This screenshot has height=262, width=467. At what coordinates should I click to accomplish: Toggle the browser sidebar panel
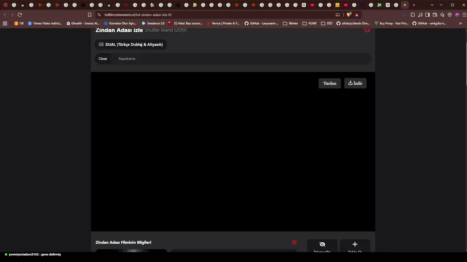coord(428,15)
